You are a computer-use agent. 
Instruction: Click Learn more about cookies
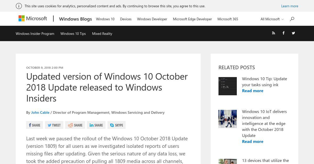[290, 6]
